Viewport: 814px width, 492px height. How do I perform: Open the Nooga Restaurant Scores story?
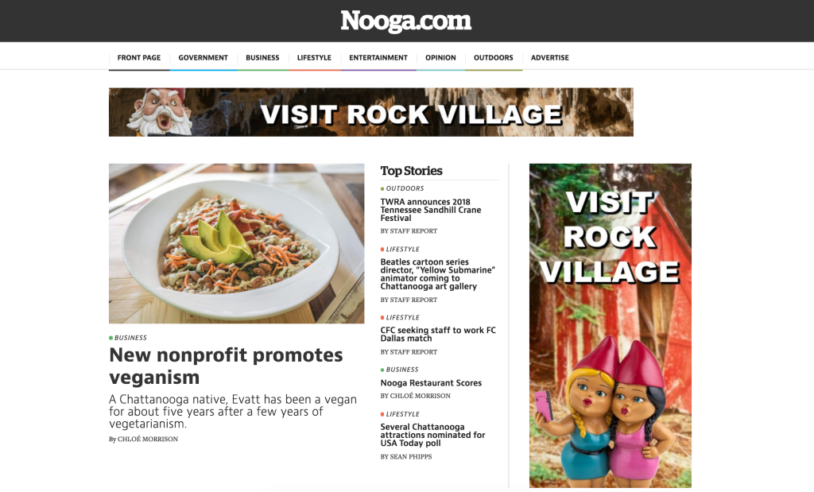pyautogui.click(x=431, y=383)
